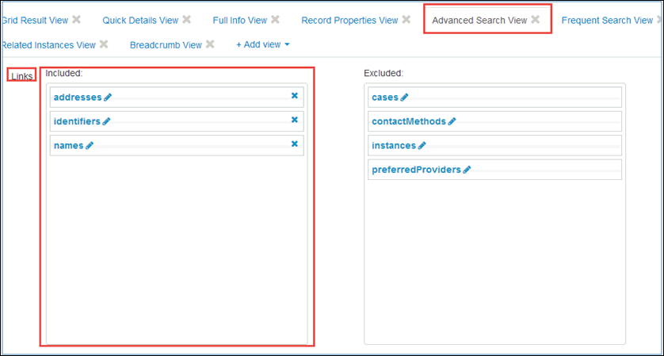Switch to the Quick Details View tab
The height and width of the screenshot is (356, 664).
coord(140,20)
